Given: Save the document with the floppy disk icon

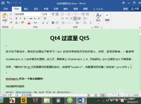Looking at the screenshot, I should point(3,3).
